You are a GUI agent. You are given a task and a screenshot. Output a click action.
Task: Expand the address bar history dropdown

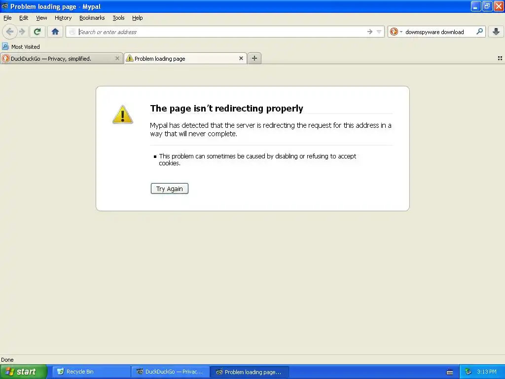click(x=379, y=32)
